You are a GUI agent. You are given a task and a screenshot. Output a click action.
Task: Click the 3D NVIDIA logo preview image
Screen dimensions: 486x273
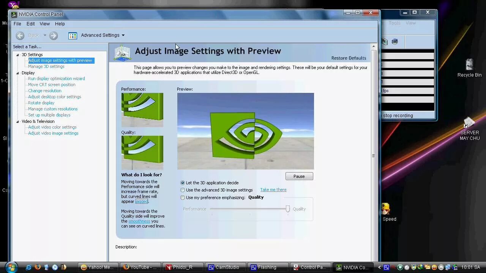click(x=246, y=131)
